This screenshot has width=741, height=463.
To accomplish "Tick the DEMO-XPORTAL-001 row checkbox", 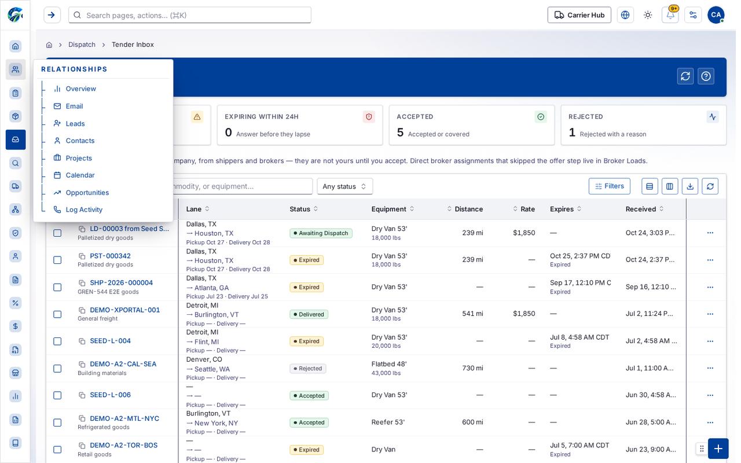I will tap(57, 314).
